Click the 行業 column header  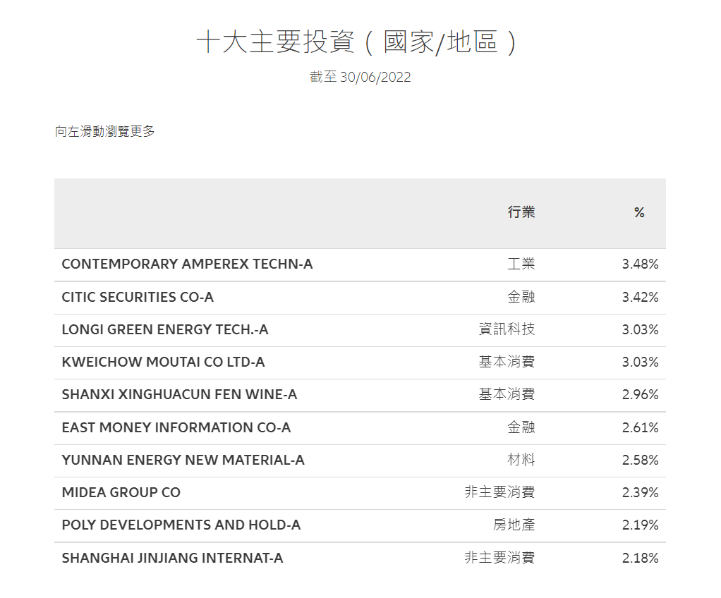pos(522,212)
